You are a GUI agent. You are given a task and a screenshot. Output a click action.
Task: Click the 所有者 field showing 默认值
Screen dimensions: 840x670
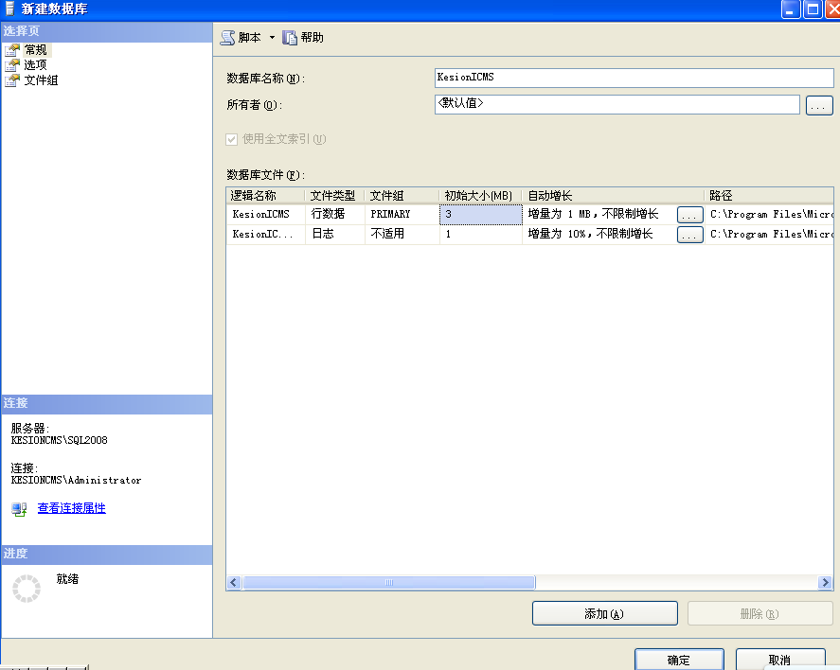point(617,105)
